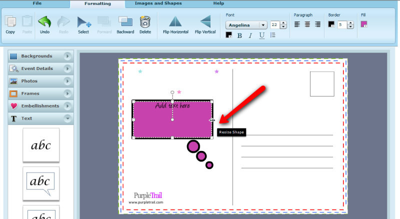Click the Backgrounds blue square icon
Viewport: 400px width, 219px height.
pyautogui.click(x=13, y=56)
